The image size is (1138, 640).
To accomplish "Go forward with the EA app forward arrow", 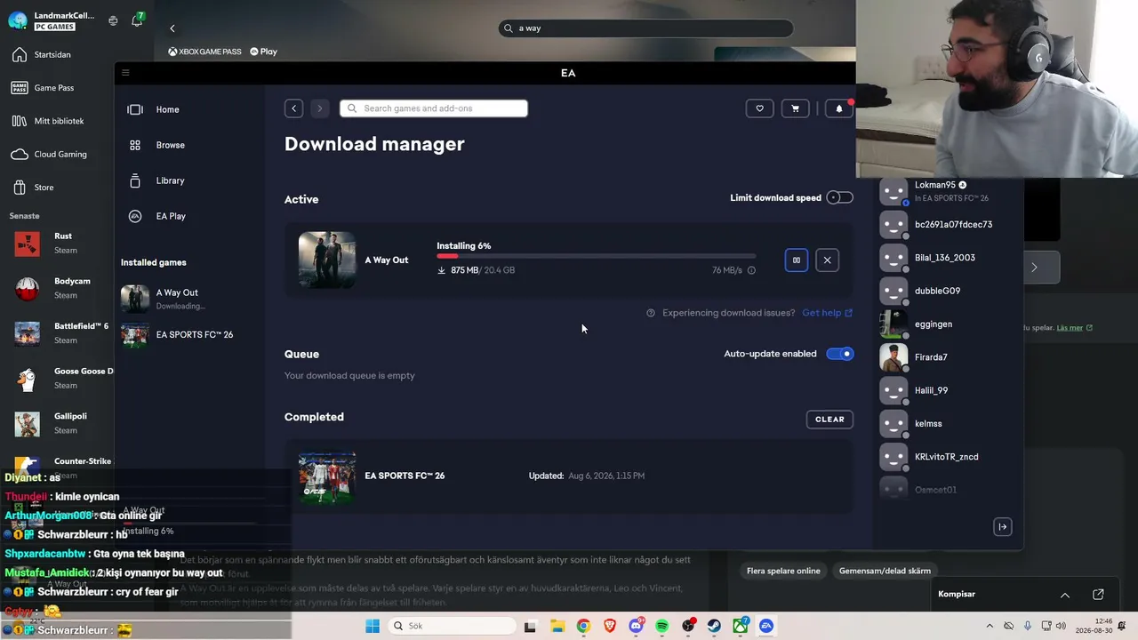I will tap(320, 108).
